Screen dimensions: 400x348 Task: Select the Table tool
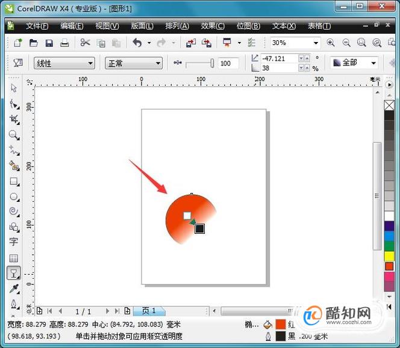(x=13, y=258)
